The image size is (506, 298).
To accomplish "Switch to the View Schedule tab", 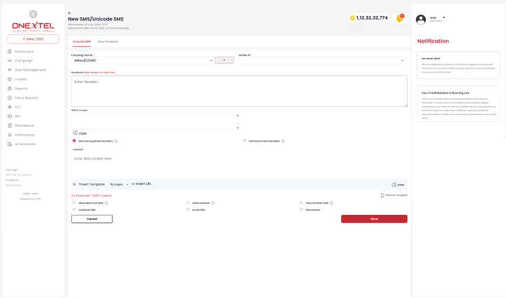I will click(108, 42).
